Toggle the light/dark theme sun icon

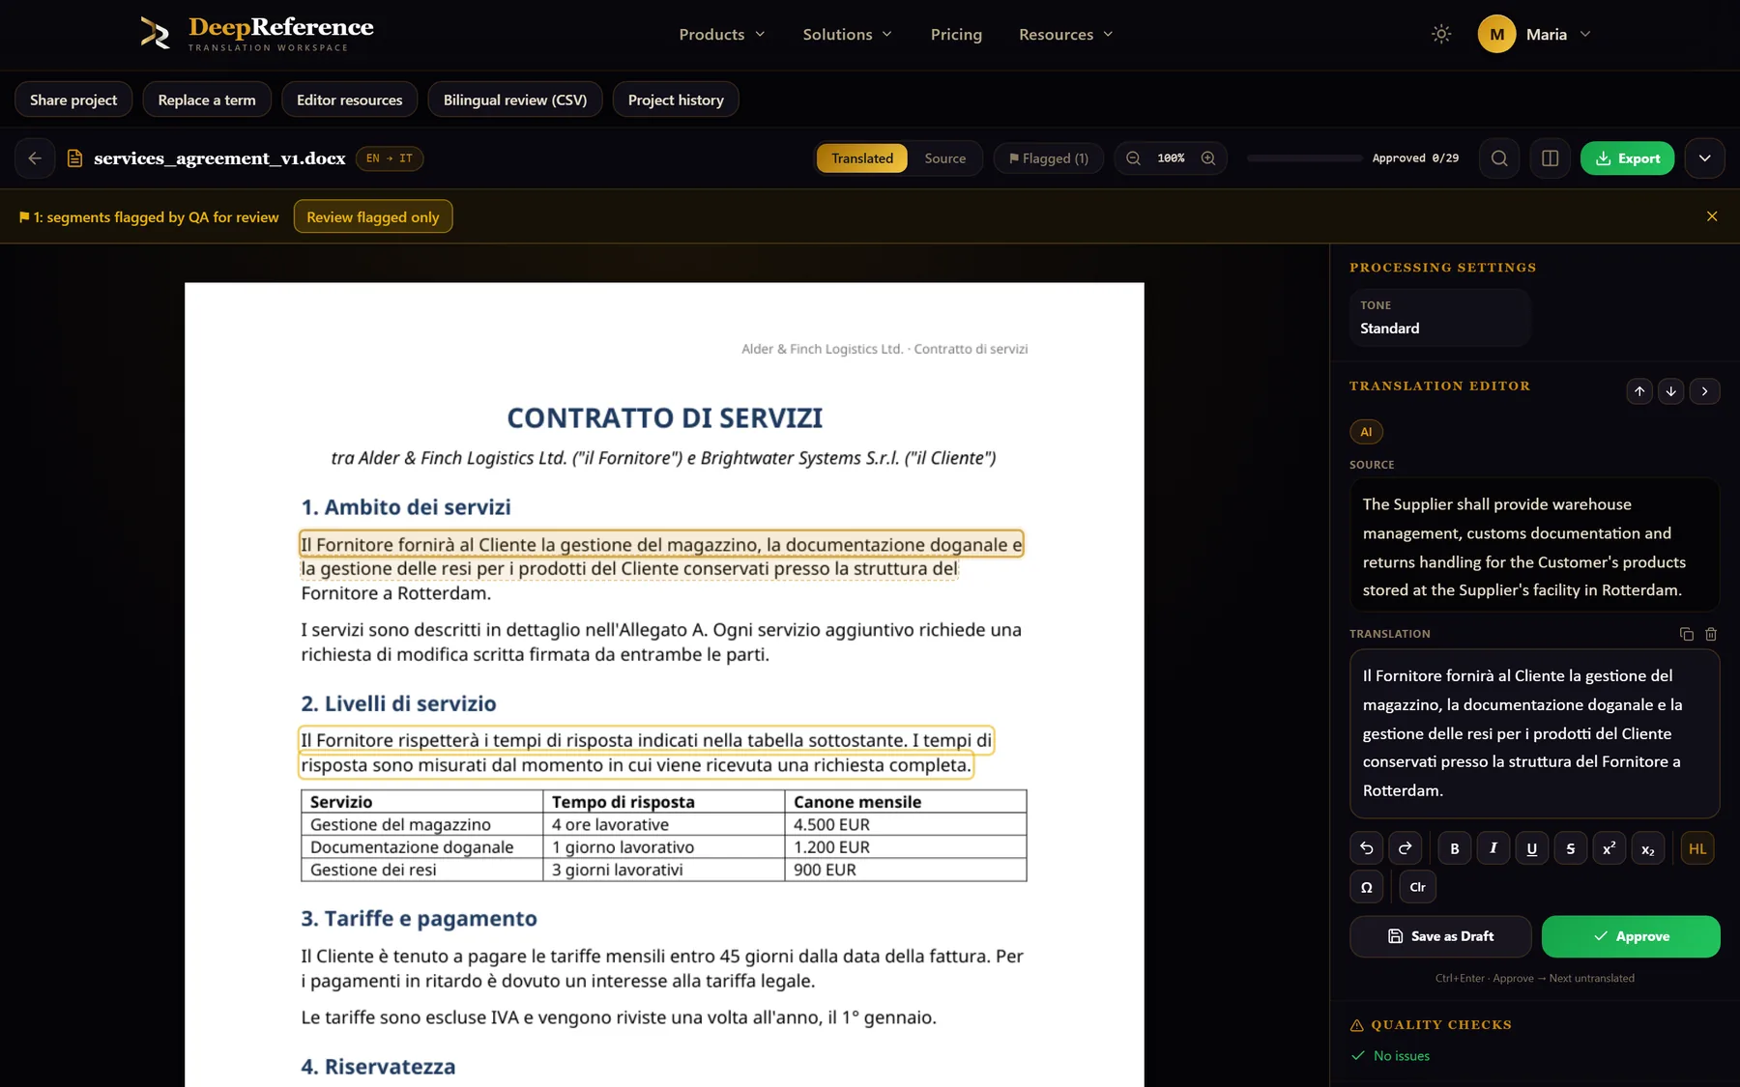point(1441,34)
